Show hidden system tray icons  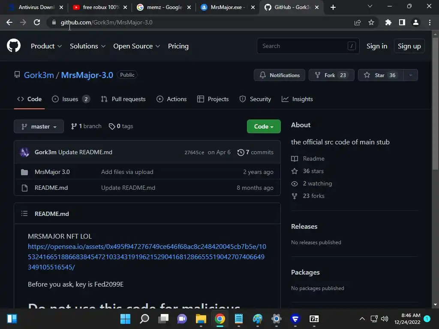pos(362,319)
